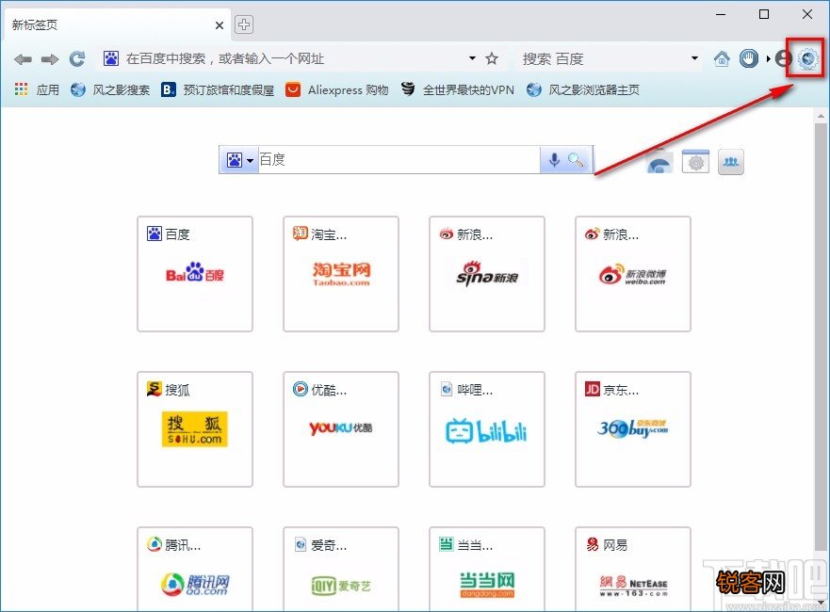Open the 优酷 Youku tile
Screen dimensions: 830x612
pyautogui.click(x=341, y=429)
